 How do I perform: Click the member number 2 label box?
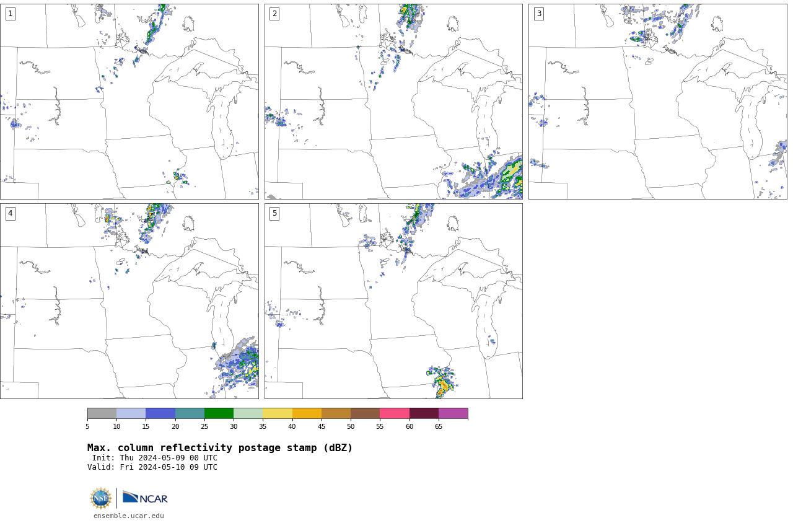point(274,14)
